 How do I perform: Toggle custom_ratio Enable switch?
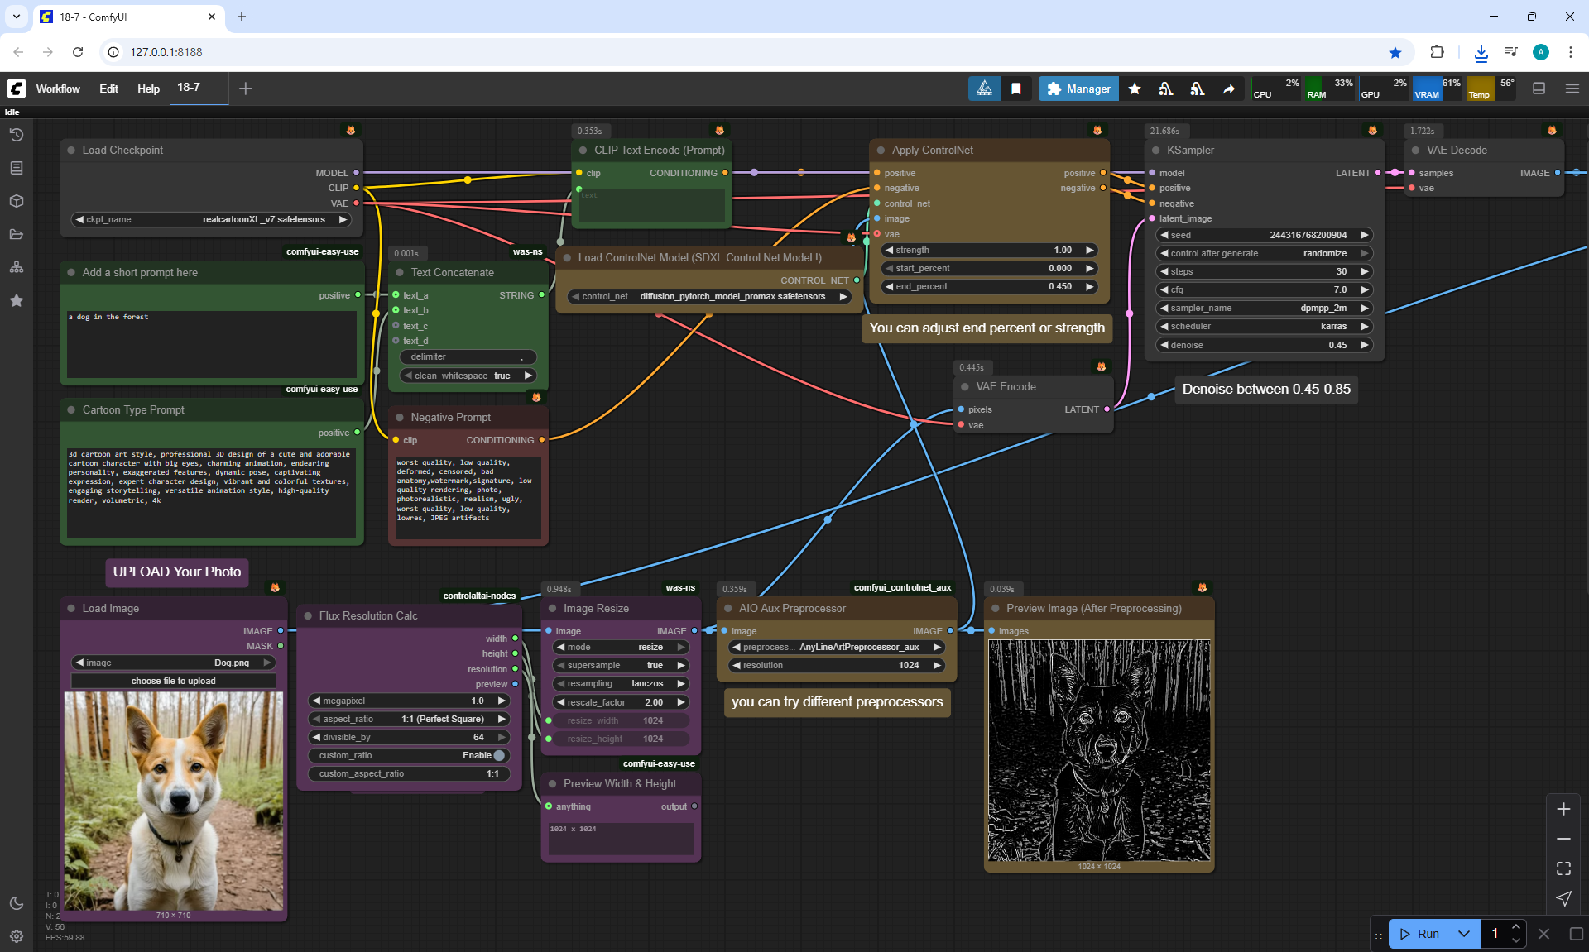(x=498, y=755)
